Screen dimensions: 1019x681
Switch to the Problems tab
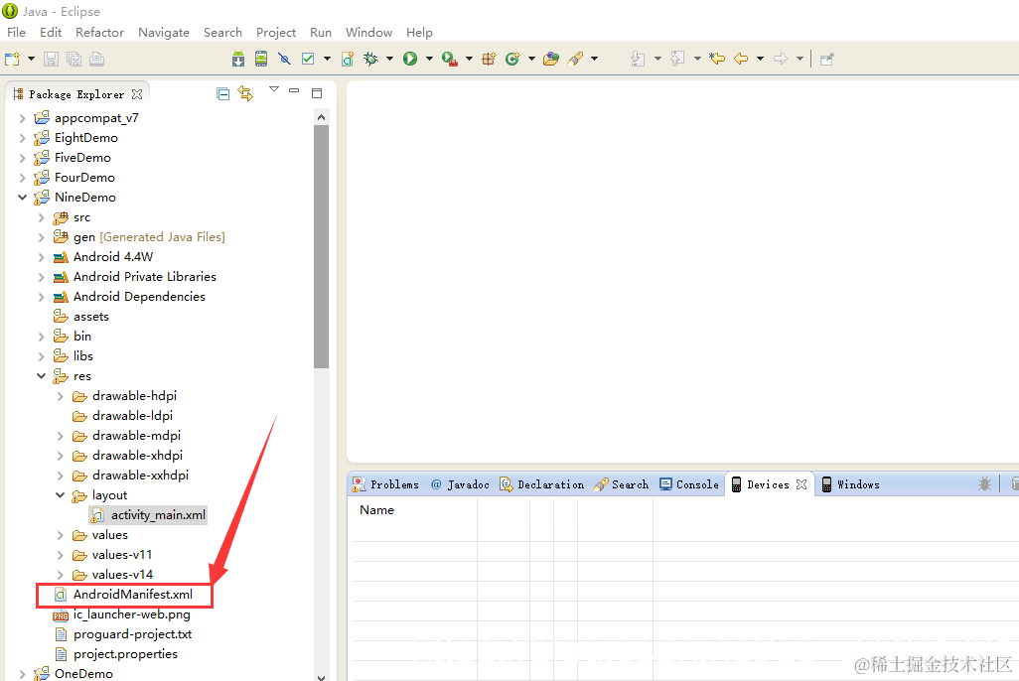pos(386,484)
